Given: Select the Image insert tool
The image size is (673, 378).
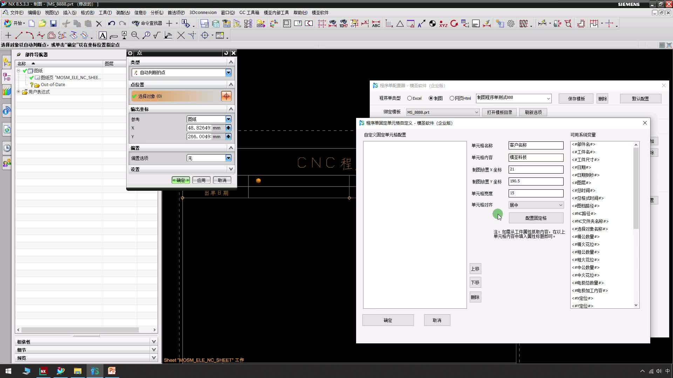Looking at the screenshot, I should pos(220,35).
